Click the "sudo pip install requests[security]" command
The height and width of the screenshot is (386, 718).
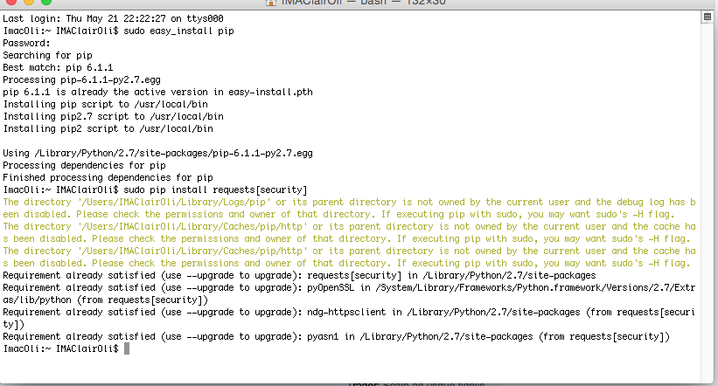(x=215, y=190)
